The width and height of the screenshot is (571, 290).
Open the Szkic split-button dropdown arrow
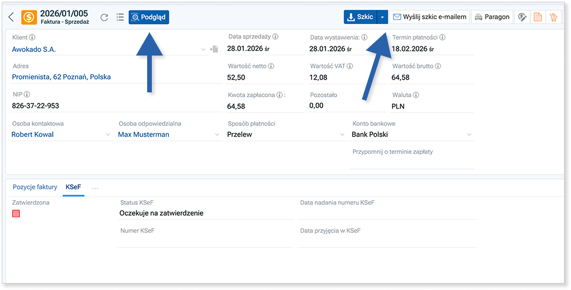tap(382, 18)
